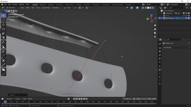Toggle X-Ray mode in viewport header
191x107 pixels.
pos(143,8)
